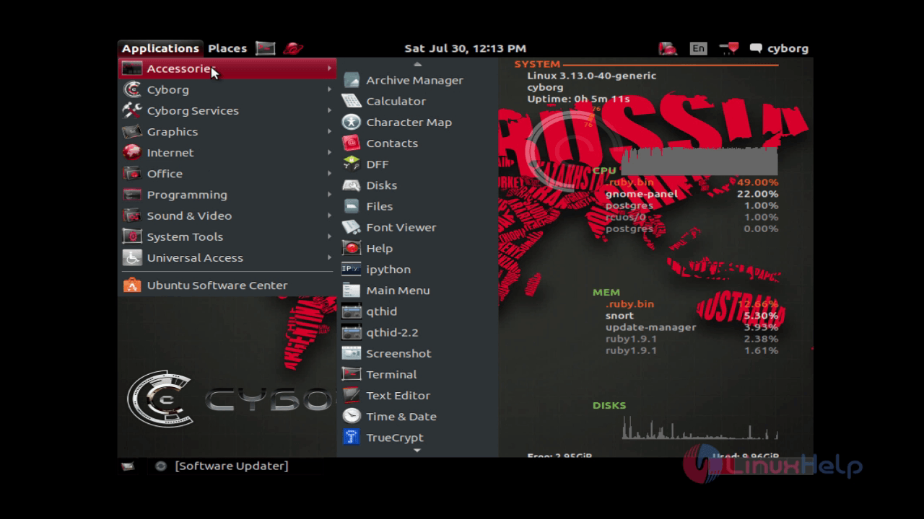924x519 pixels.
Task: Select the Cyborg category label
Action: [168, 89]
